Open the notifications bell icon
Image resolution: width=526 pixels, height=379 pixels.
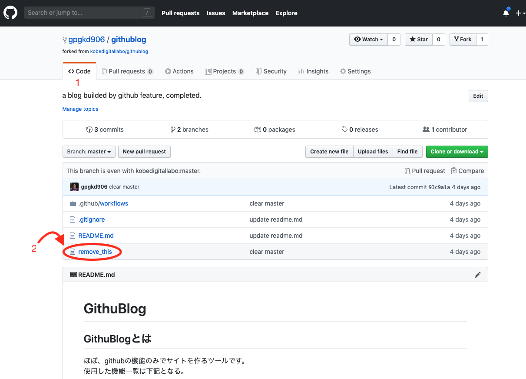pos(506,13)
